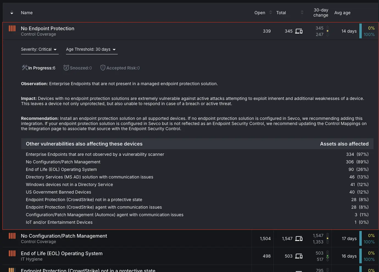The height and width of the screenshot is (272, 379).
Task: Click the 306 (89%) assets affected value
Action: (357, 162)
